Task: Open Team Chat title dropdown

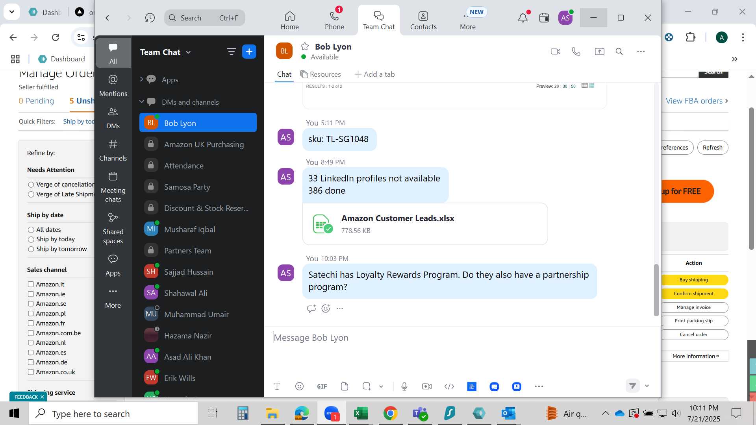Action: (x=188, y=52)
